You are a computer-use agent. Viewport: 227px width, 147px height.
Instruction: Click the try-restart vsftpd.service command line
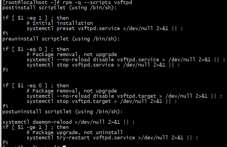point(112,138)
